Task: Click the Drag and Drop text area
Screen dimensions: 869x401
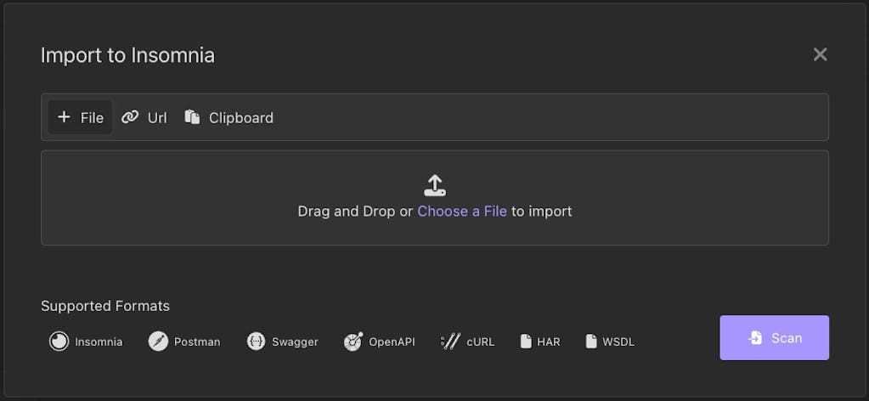Action: (355, 212)
